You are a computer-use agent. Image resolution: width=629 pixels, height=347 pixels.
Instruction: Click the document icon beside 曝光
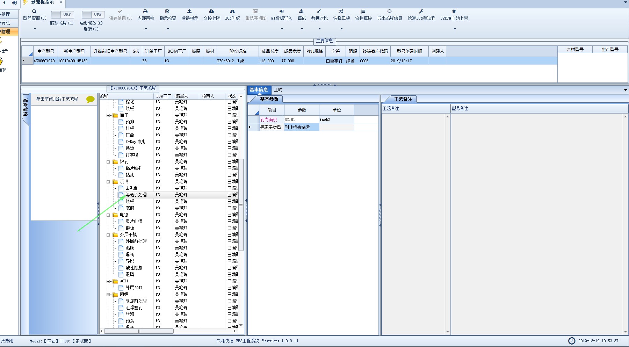click(x=121, y=254)
